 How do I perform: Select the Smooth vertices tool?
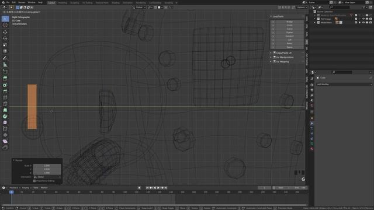click(x=5, y=123)
